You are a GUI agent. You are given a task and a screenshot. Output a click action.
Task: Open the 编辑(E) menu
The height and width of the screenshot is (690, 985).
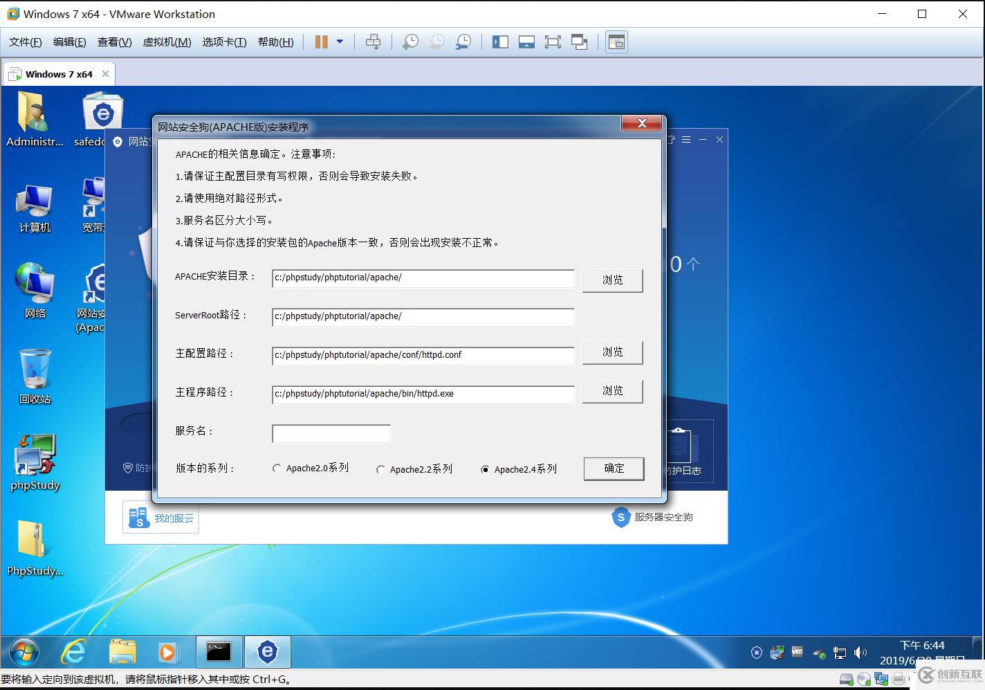tap(70, 42)
